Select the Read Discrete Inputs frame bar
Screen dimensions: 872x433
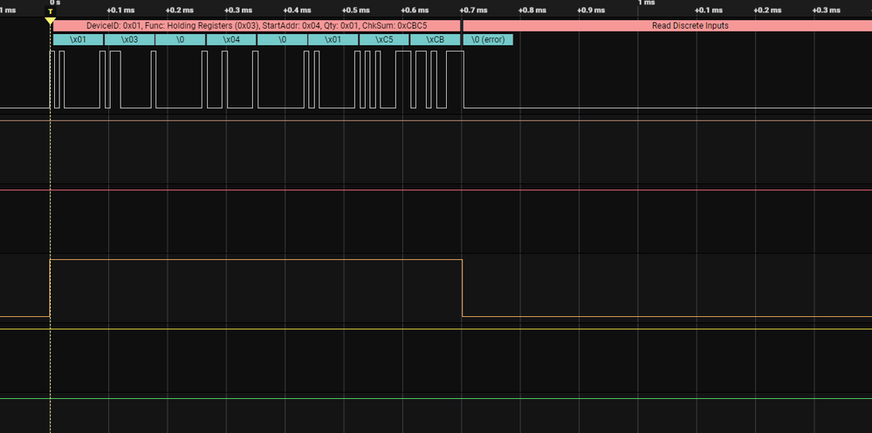(x=668, y=25)
